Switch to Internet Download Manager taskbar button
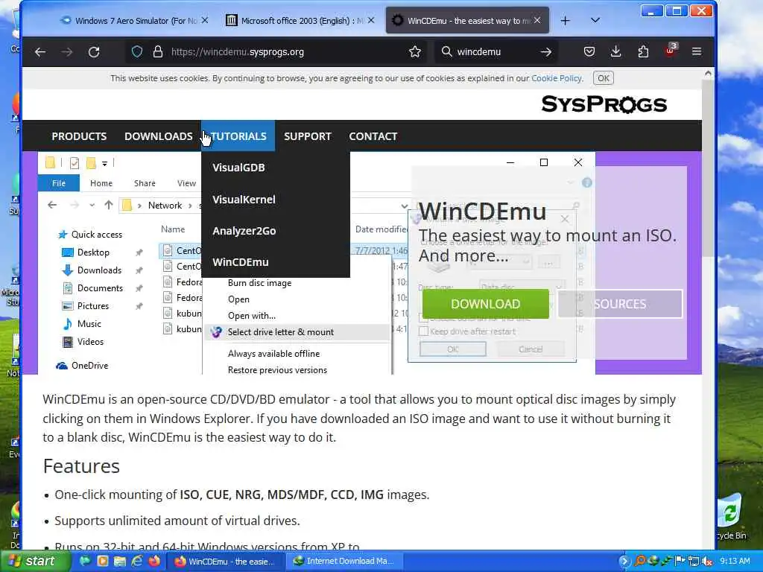 [343, 562]
